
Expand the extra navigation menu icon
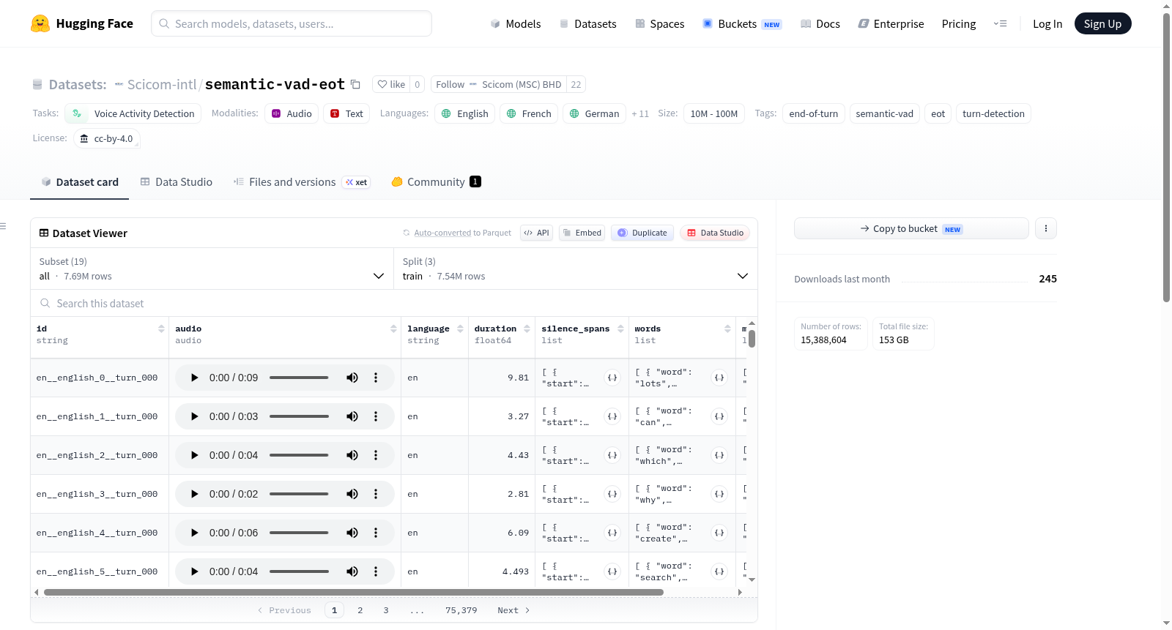pyautogui.click(x=1000, y=23)
